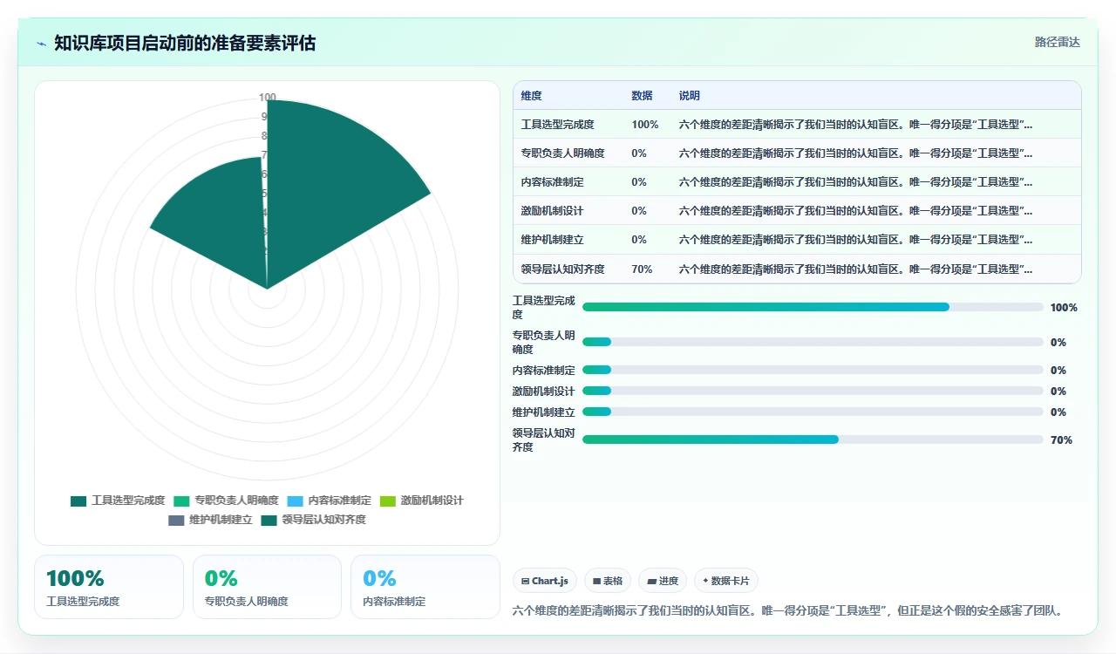Click the lightning icon beside the title
Viewport: 1116px width, 654px height.
tap(42, 44)
